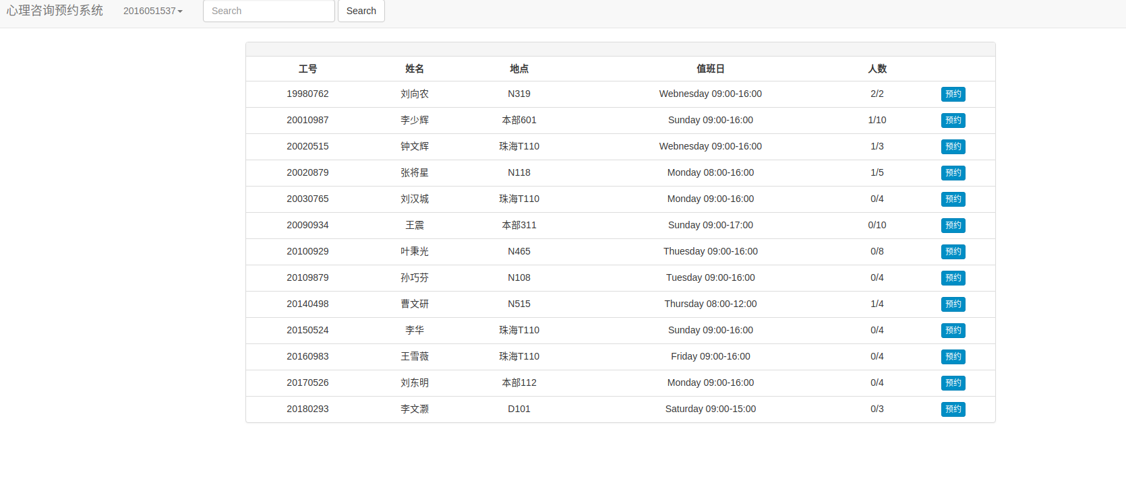Click the name 刘向农

click(x=415, y=94)
